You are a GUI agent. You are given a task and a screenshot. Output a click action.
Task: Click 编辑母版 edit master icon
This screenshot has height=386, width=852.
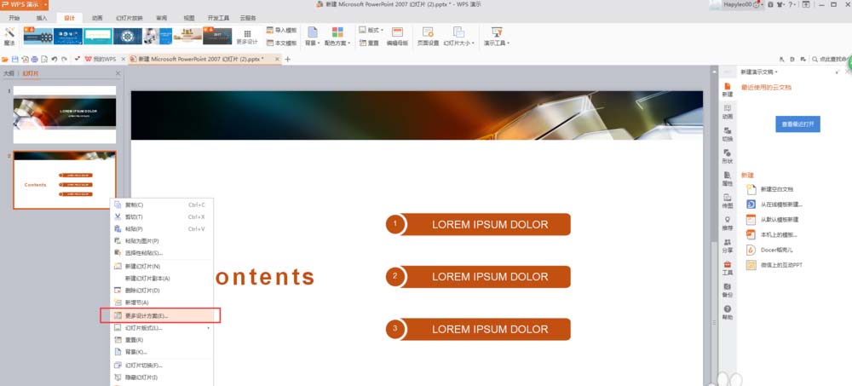click(x=397, y=36)
